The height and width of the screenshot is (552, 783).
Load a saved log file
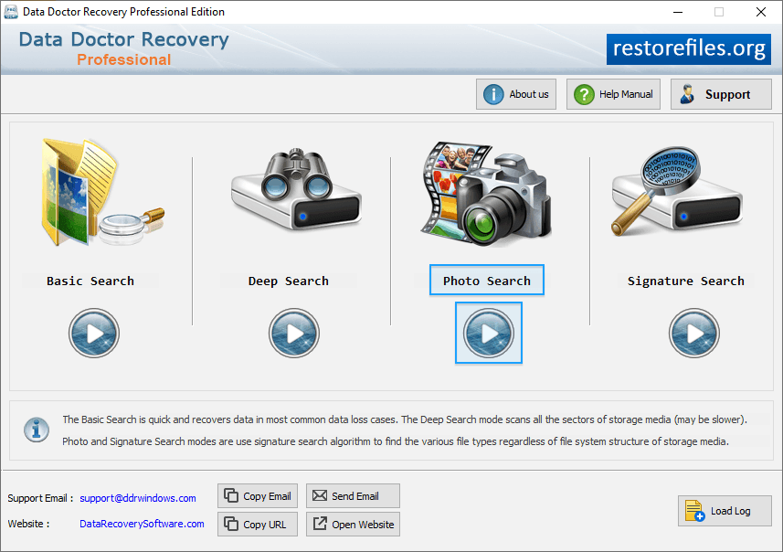coord(725,511)
